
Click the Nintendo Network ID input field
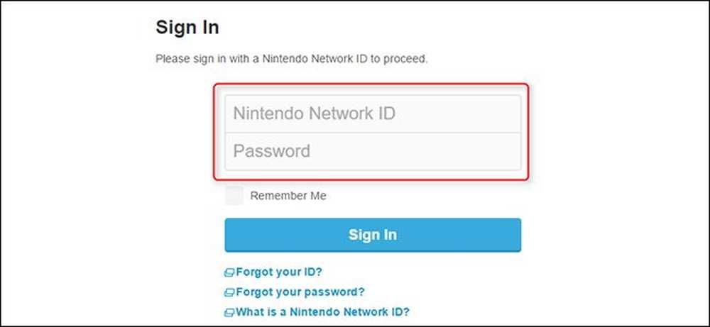tap(373, 113)
